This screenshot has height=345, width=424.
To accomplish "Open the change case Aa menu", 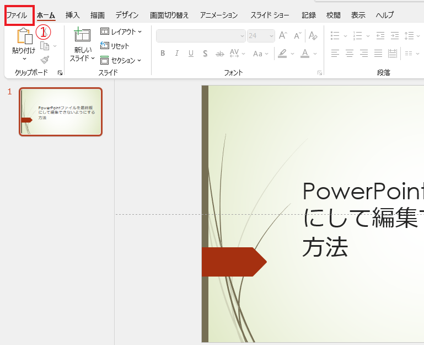I will click(x=260, y=54).
